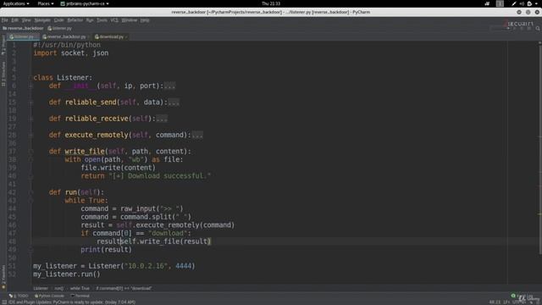Image resolution: width=542 pixels, height=305 pixels.
Task: Click folded ellipsis after execute_remotely signature
Action: click(197, 136)
